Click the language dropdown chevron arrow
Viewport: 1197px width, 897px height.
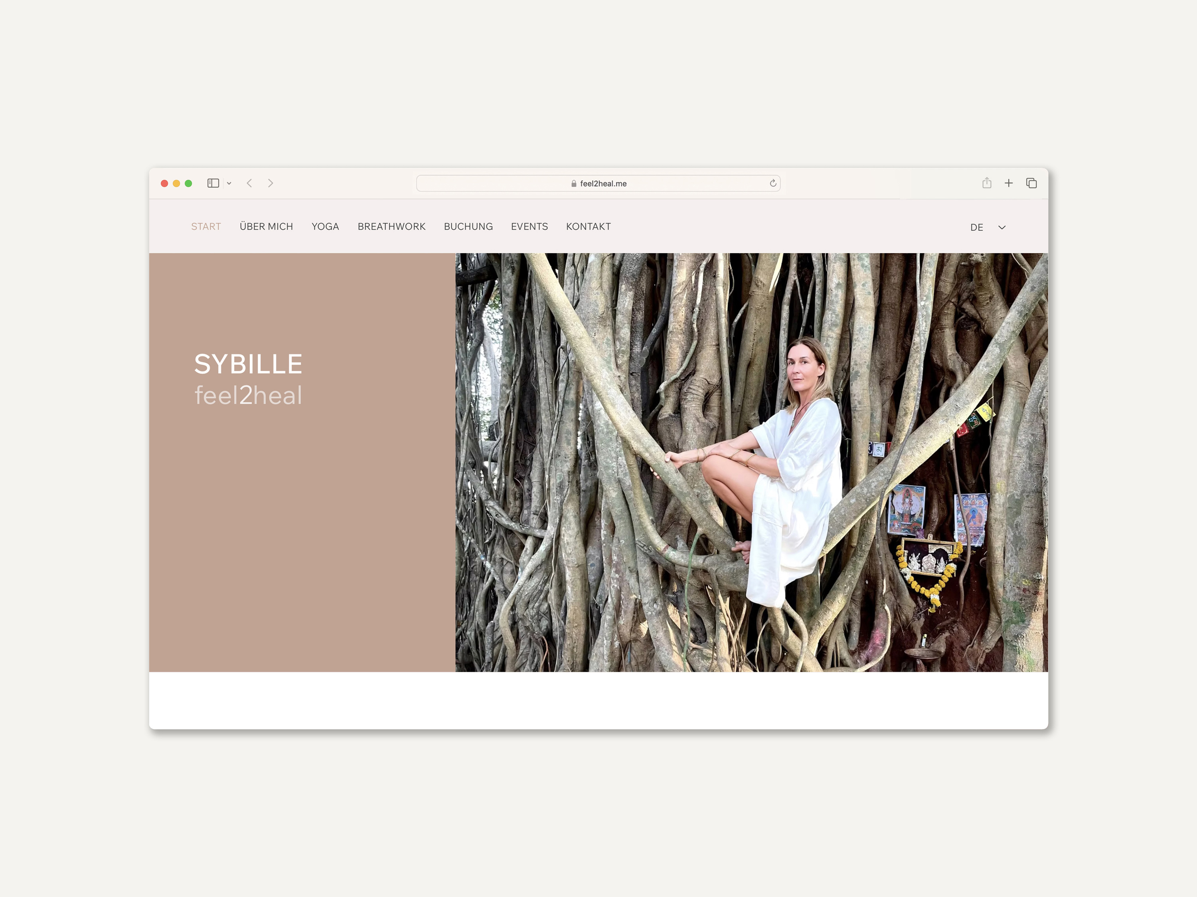tap(1001, 228)
